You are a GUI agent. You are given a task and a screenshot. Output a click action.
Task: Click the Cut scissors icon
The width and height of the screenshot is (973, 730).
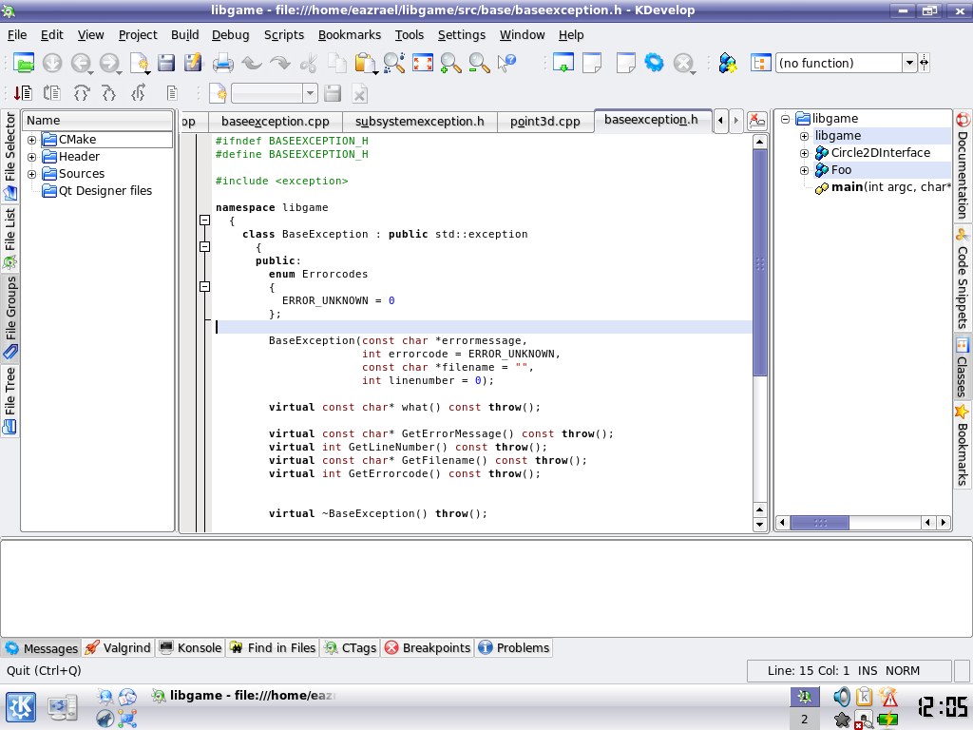[x=309, y=63]
